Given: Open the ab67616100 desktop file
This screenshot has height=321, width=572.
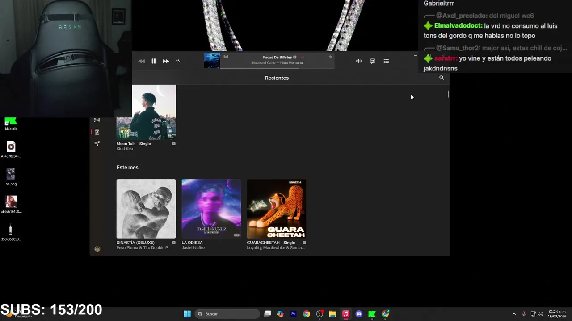Looking at the screenshot, I should 11,205.
